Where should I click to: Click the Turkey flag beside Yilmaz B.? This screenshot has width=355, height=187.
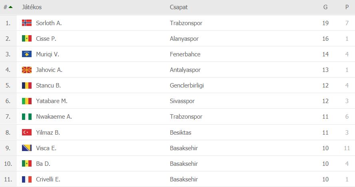[27, 132]
